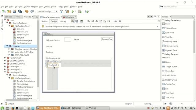The image size is (196, 110).
Task: Switch to the Files tab
Action: click(x=17, y=17)
